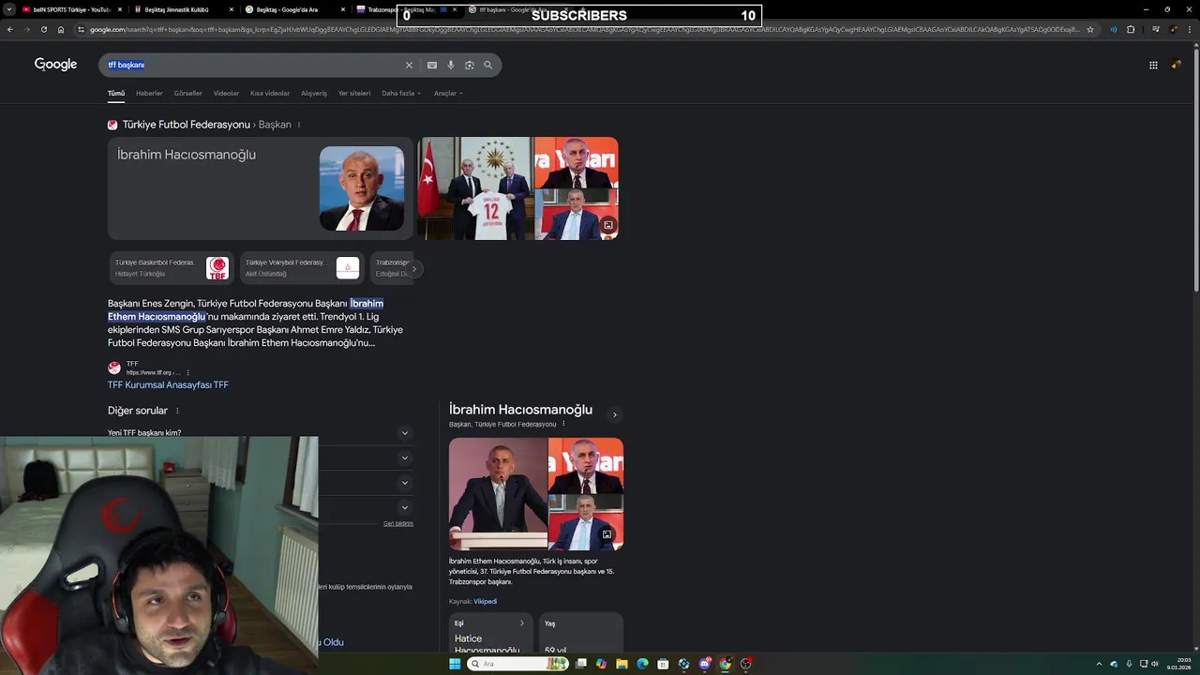Open the Alışveriş tab

[x=314, y=93]
